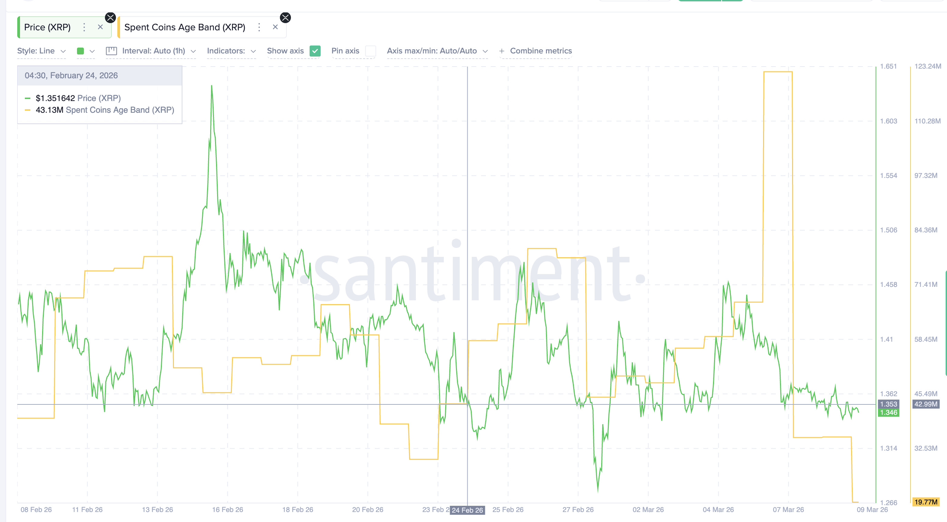This screenshot has height=522, width=947.
Task: Open the three-dot menu on Price (XRP)
Action: click(84, 27)
